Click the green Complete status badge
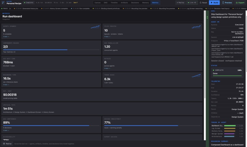Image resolution: width=247 pixels, height=147 pixels. (x=28, y=2)
